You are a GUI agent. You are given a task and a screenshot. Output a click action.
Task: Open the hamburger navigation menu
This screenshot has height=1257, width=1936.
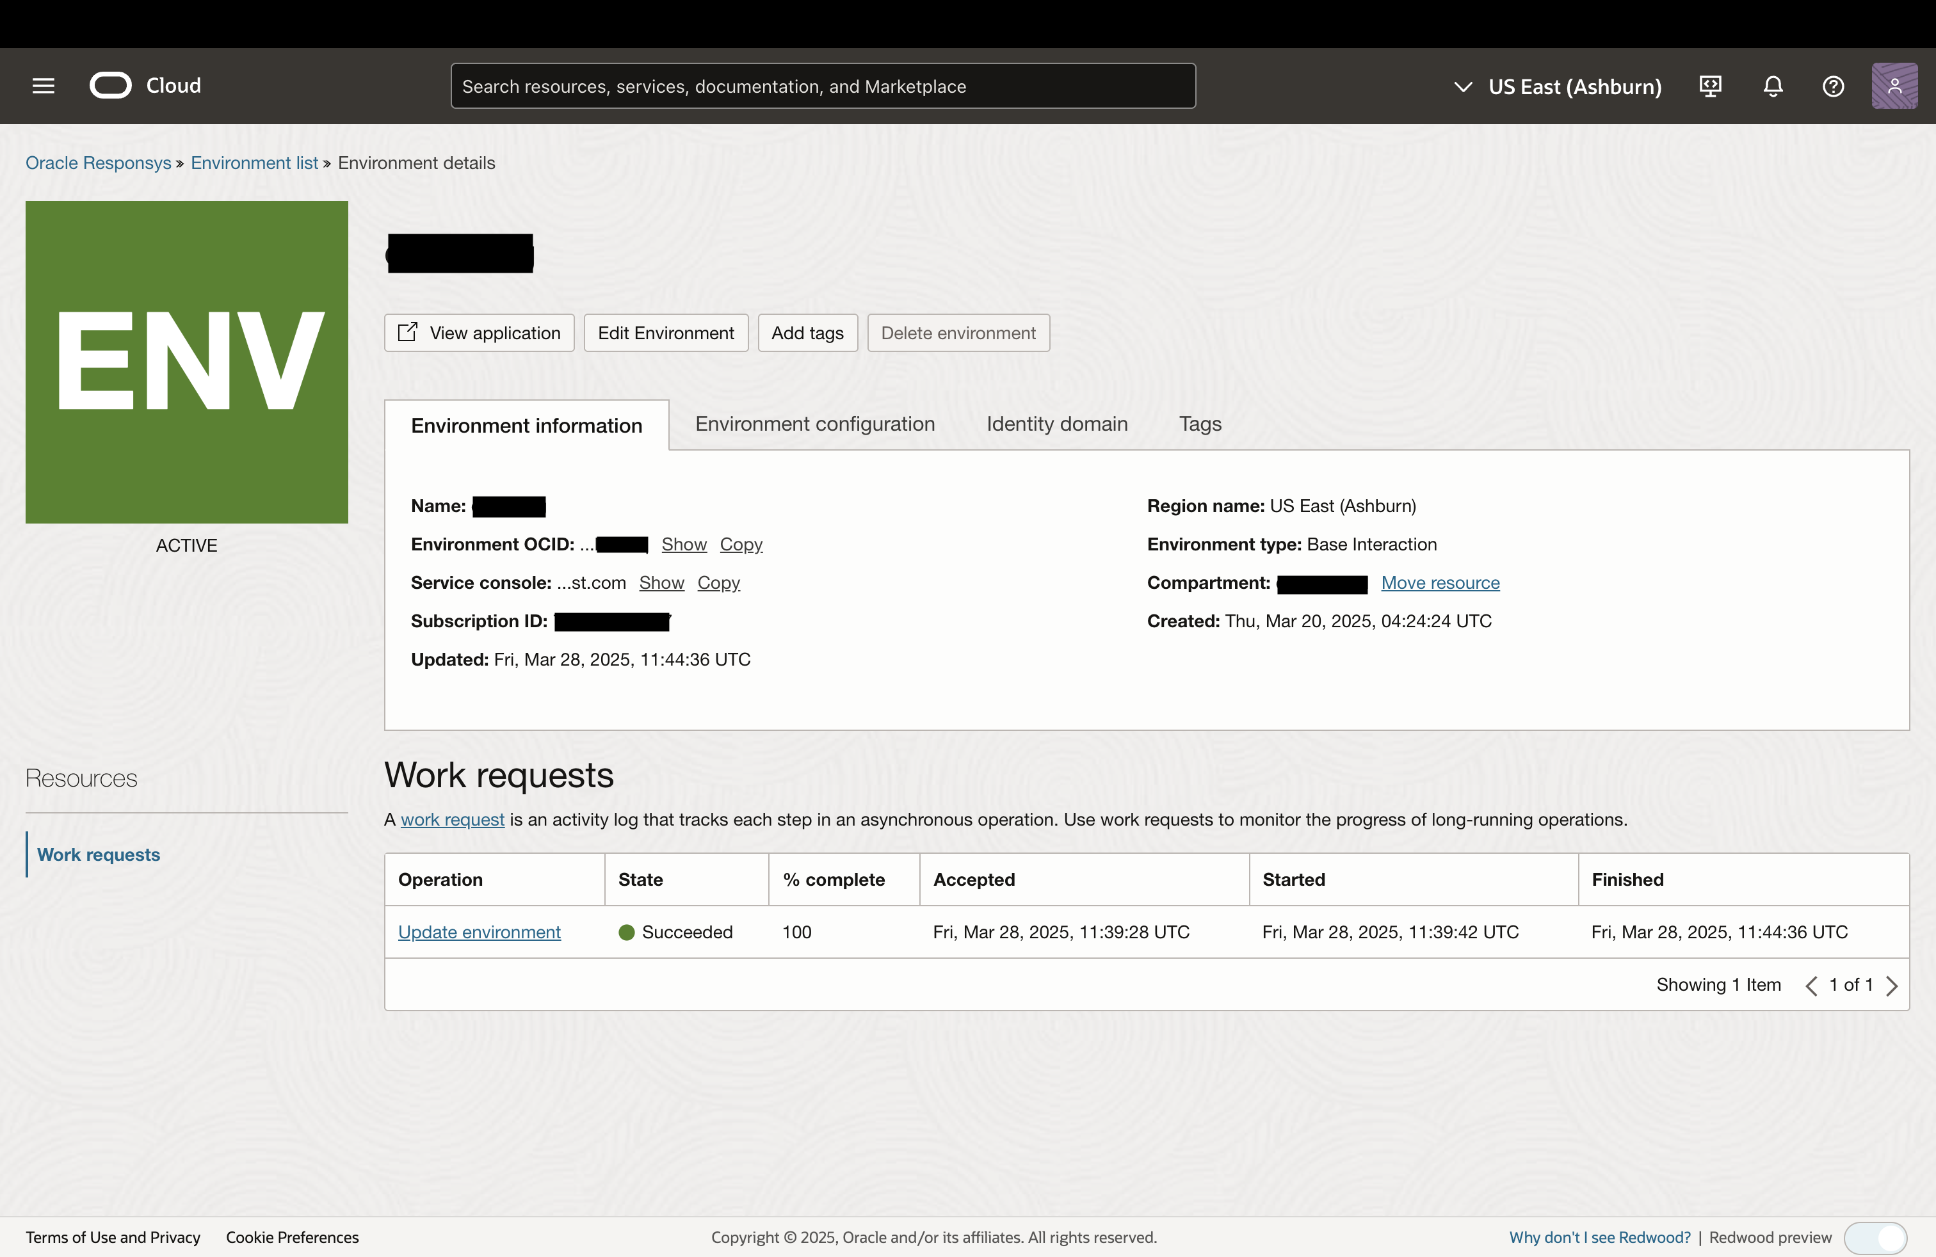tap(43, 86)
